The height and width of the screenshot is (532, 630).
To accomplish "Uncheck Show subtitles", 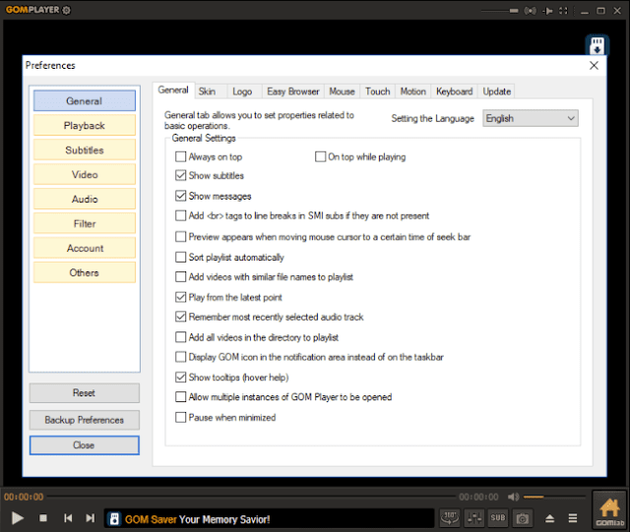I will click(181, 175).
